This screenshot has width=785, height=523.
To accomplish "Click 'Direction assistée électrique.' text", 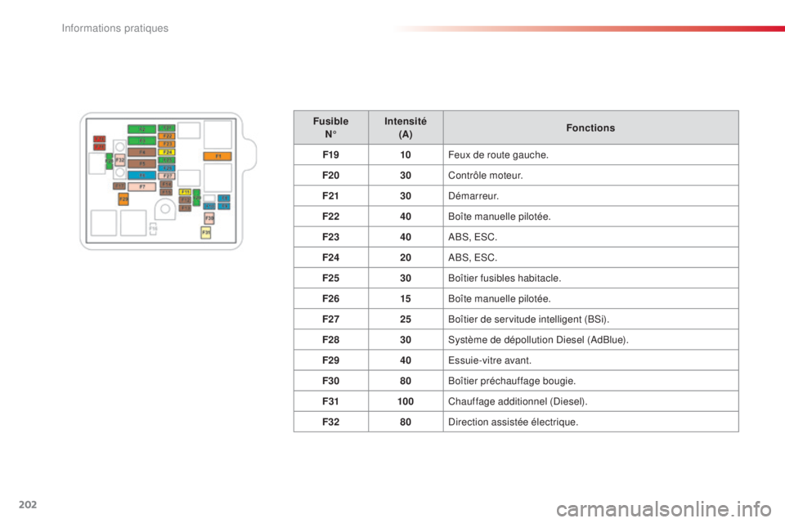I will [x=514, y=422].
